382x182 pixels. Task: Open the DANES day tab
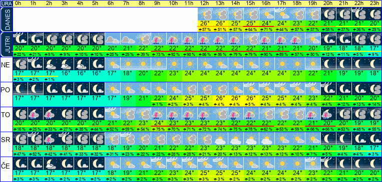pos(7,20)
